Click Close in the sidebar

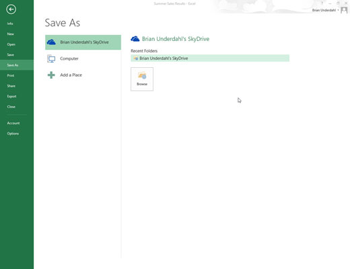[11, 107]
